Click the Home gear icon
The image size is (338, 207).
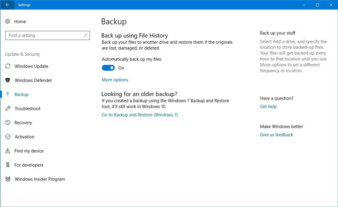pyautogui.click(x=8, y=21)
